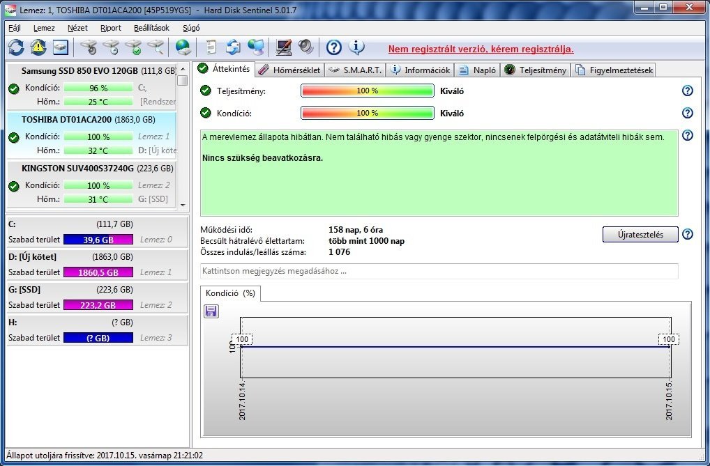710x466 pixels.
Task: Click the TOSHIBA temperature 32 °C bar
Action: (98, 150)
